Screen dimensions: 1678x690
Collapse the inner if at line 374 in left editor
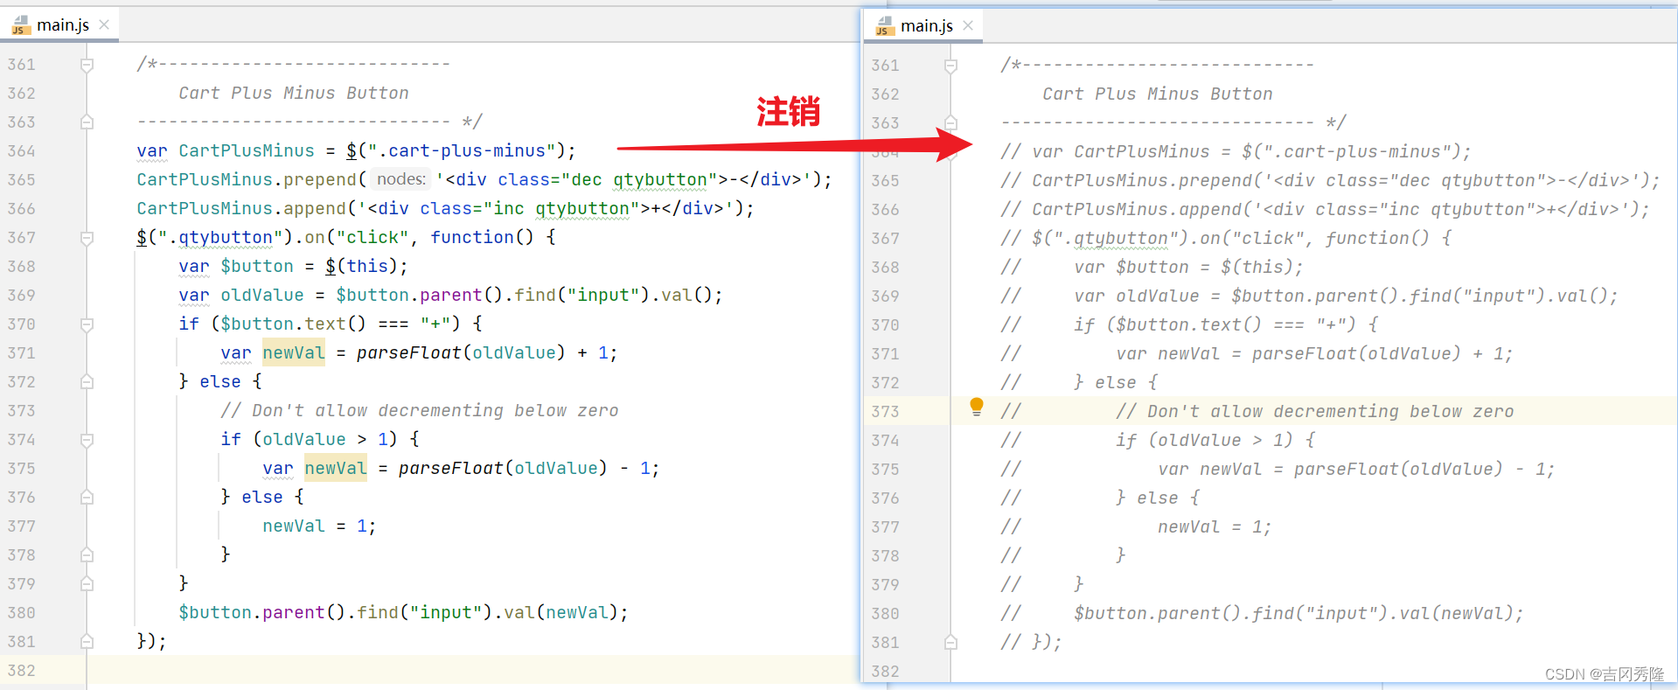pos(87,440)
